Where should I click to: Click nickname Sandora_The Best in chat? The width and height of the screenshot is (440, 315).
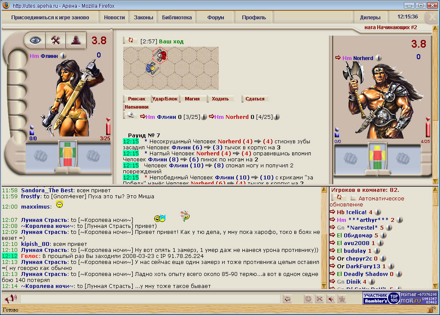(x=47, y=190)
